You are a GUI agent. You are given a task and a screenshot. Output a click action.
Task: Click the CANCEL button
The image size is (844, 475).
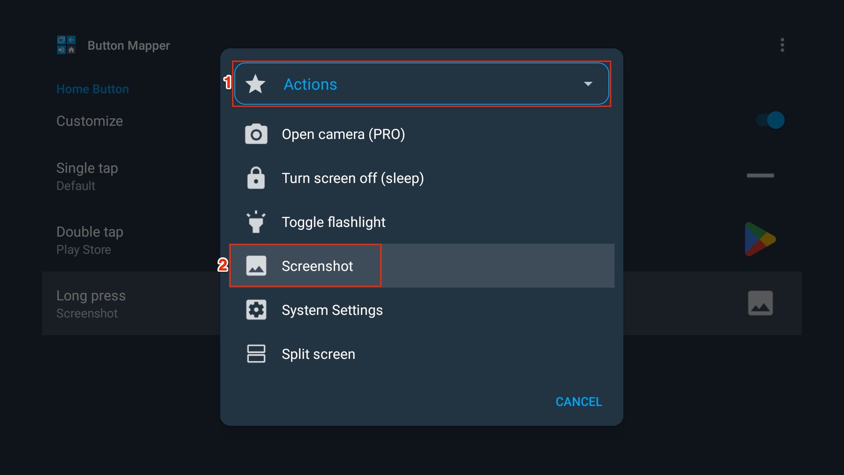pyautogui.click(x=578, y=402)
